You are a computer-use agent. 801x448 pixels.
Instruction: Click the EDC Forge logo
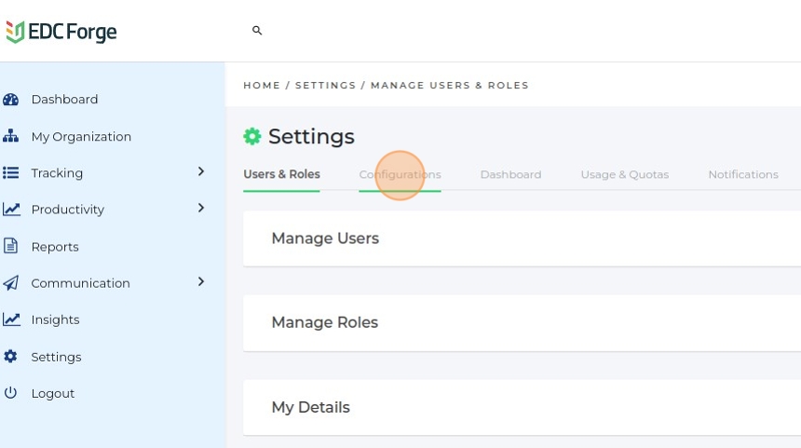point(61,32)
